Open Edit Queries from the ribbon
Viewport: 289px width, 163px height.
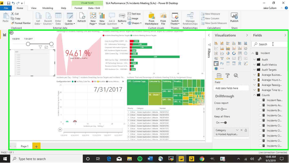point(70,18)
